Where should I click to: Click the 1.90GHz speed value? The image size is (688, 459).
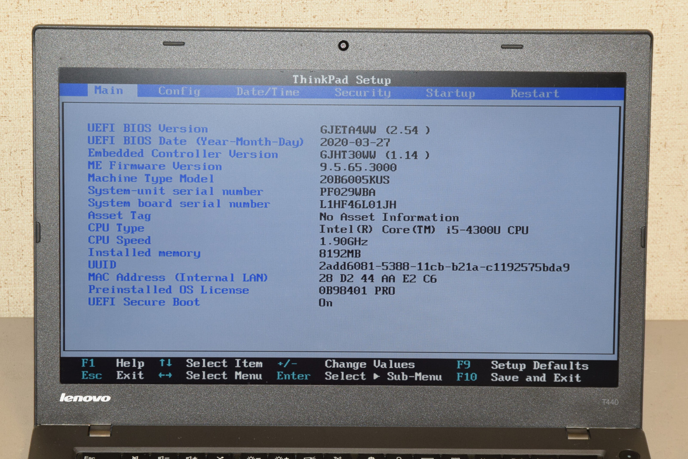click(x=344, y=242)
